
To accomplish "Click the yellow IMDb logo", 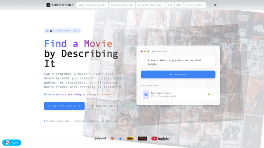I will tap(130, 139).
